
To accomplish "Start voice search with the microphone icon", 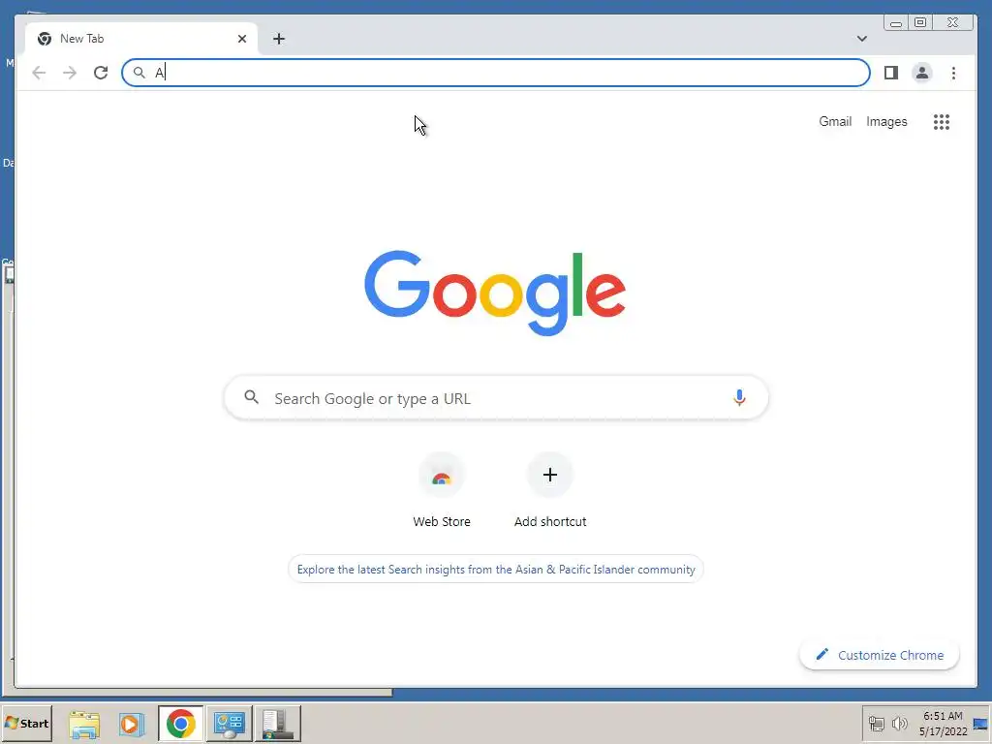I will (739, 397).
